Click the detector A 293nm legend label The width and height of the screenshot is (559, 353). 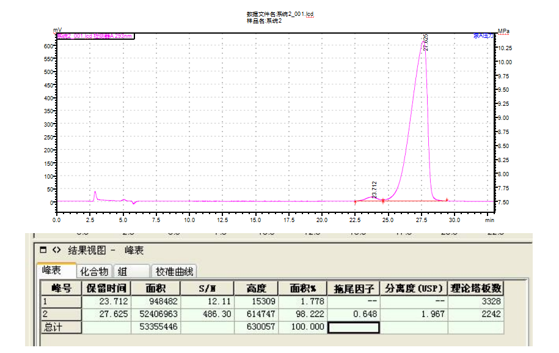95,36
